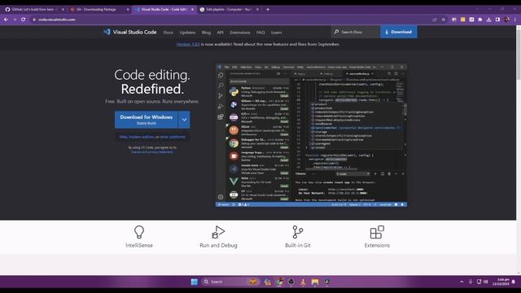Open the taskbar clock and date

(501, 282)
